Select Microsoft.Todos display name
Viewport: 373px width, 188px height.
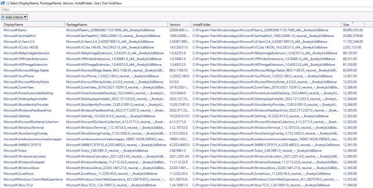coord(15,151)
